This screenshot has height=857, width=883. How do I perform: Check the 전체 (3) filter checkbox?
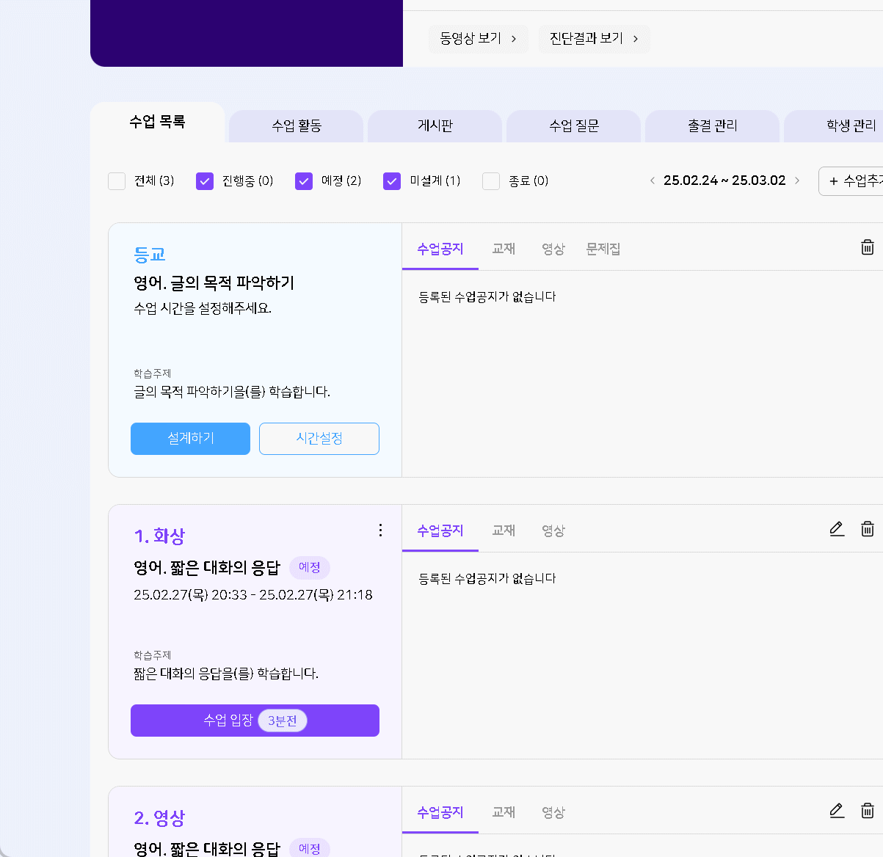point(117,181)
